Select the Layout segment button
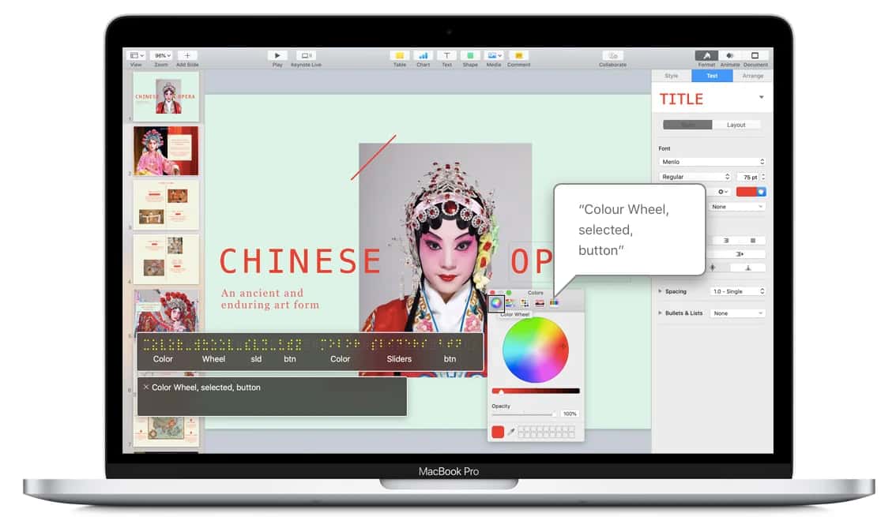 [736, 125]
